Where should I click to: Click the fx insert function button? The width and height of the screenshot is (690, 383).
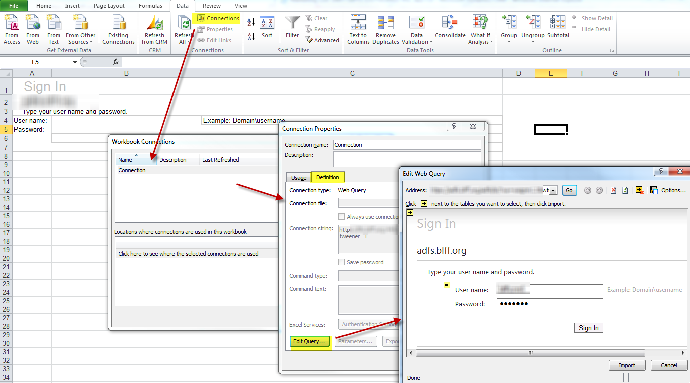(116, 62)
